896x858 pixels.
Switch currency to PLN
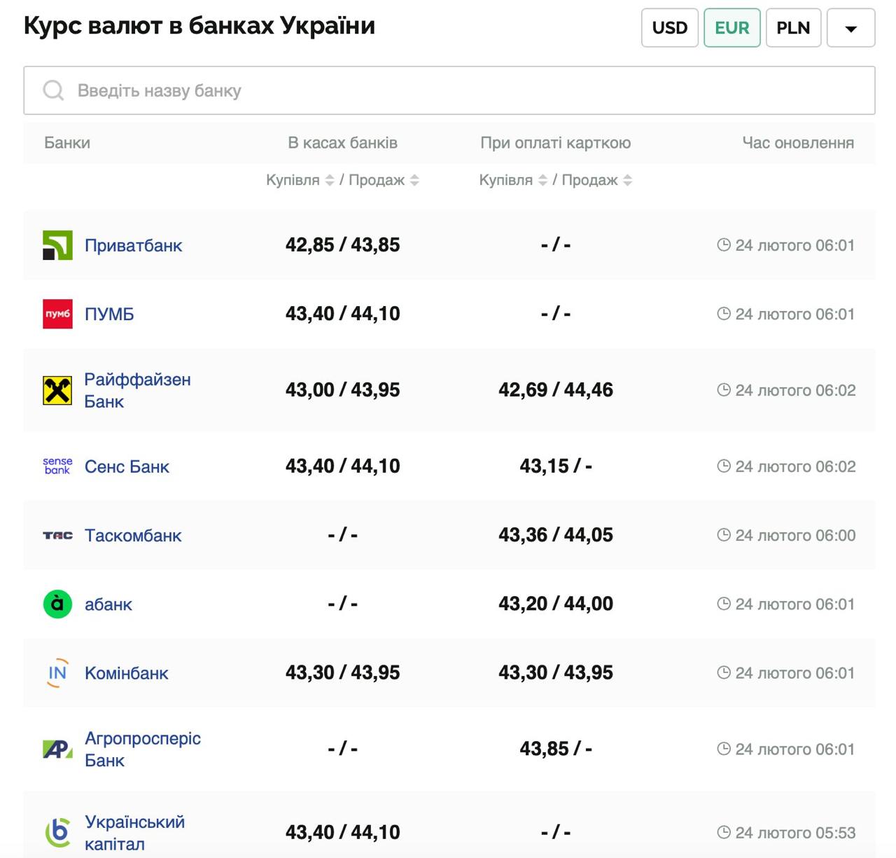793,28
